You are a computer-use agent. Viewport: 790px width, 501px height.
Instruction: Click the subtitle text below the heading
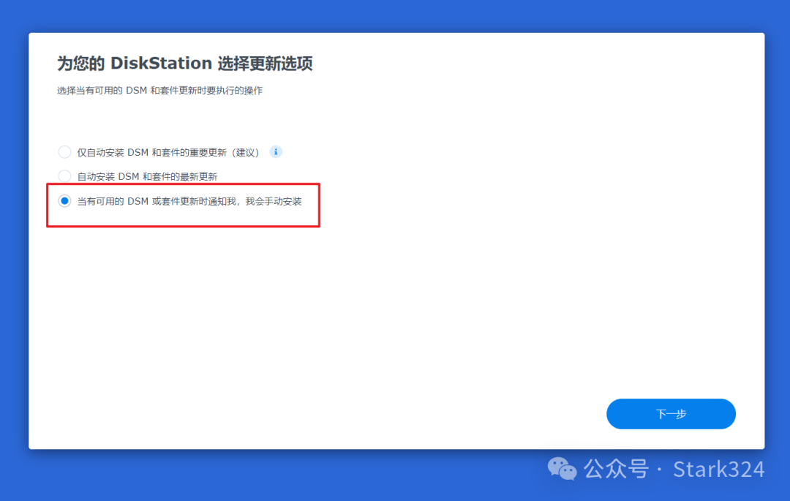pos(159,90)
